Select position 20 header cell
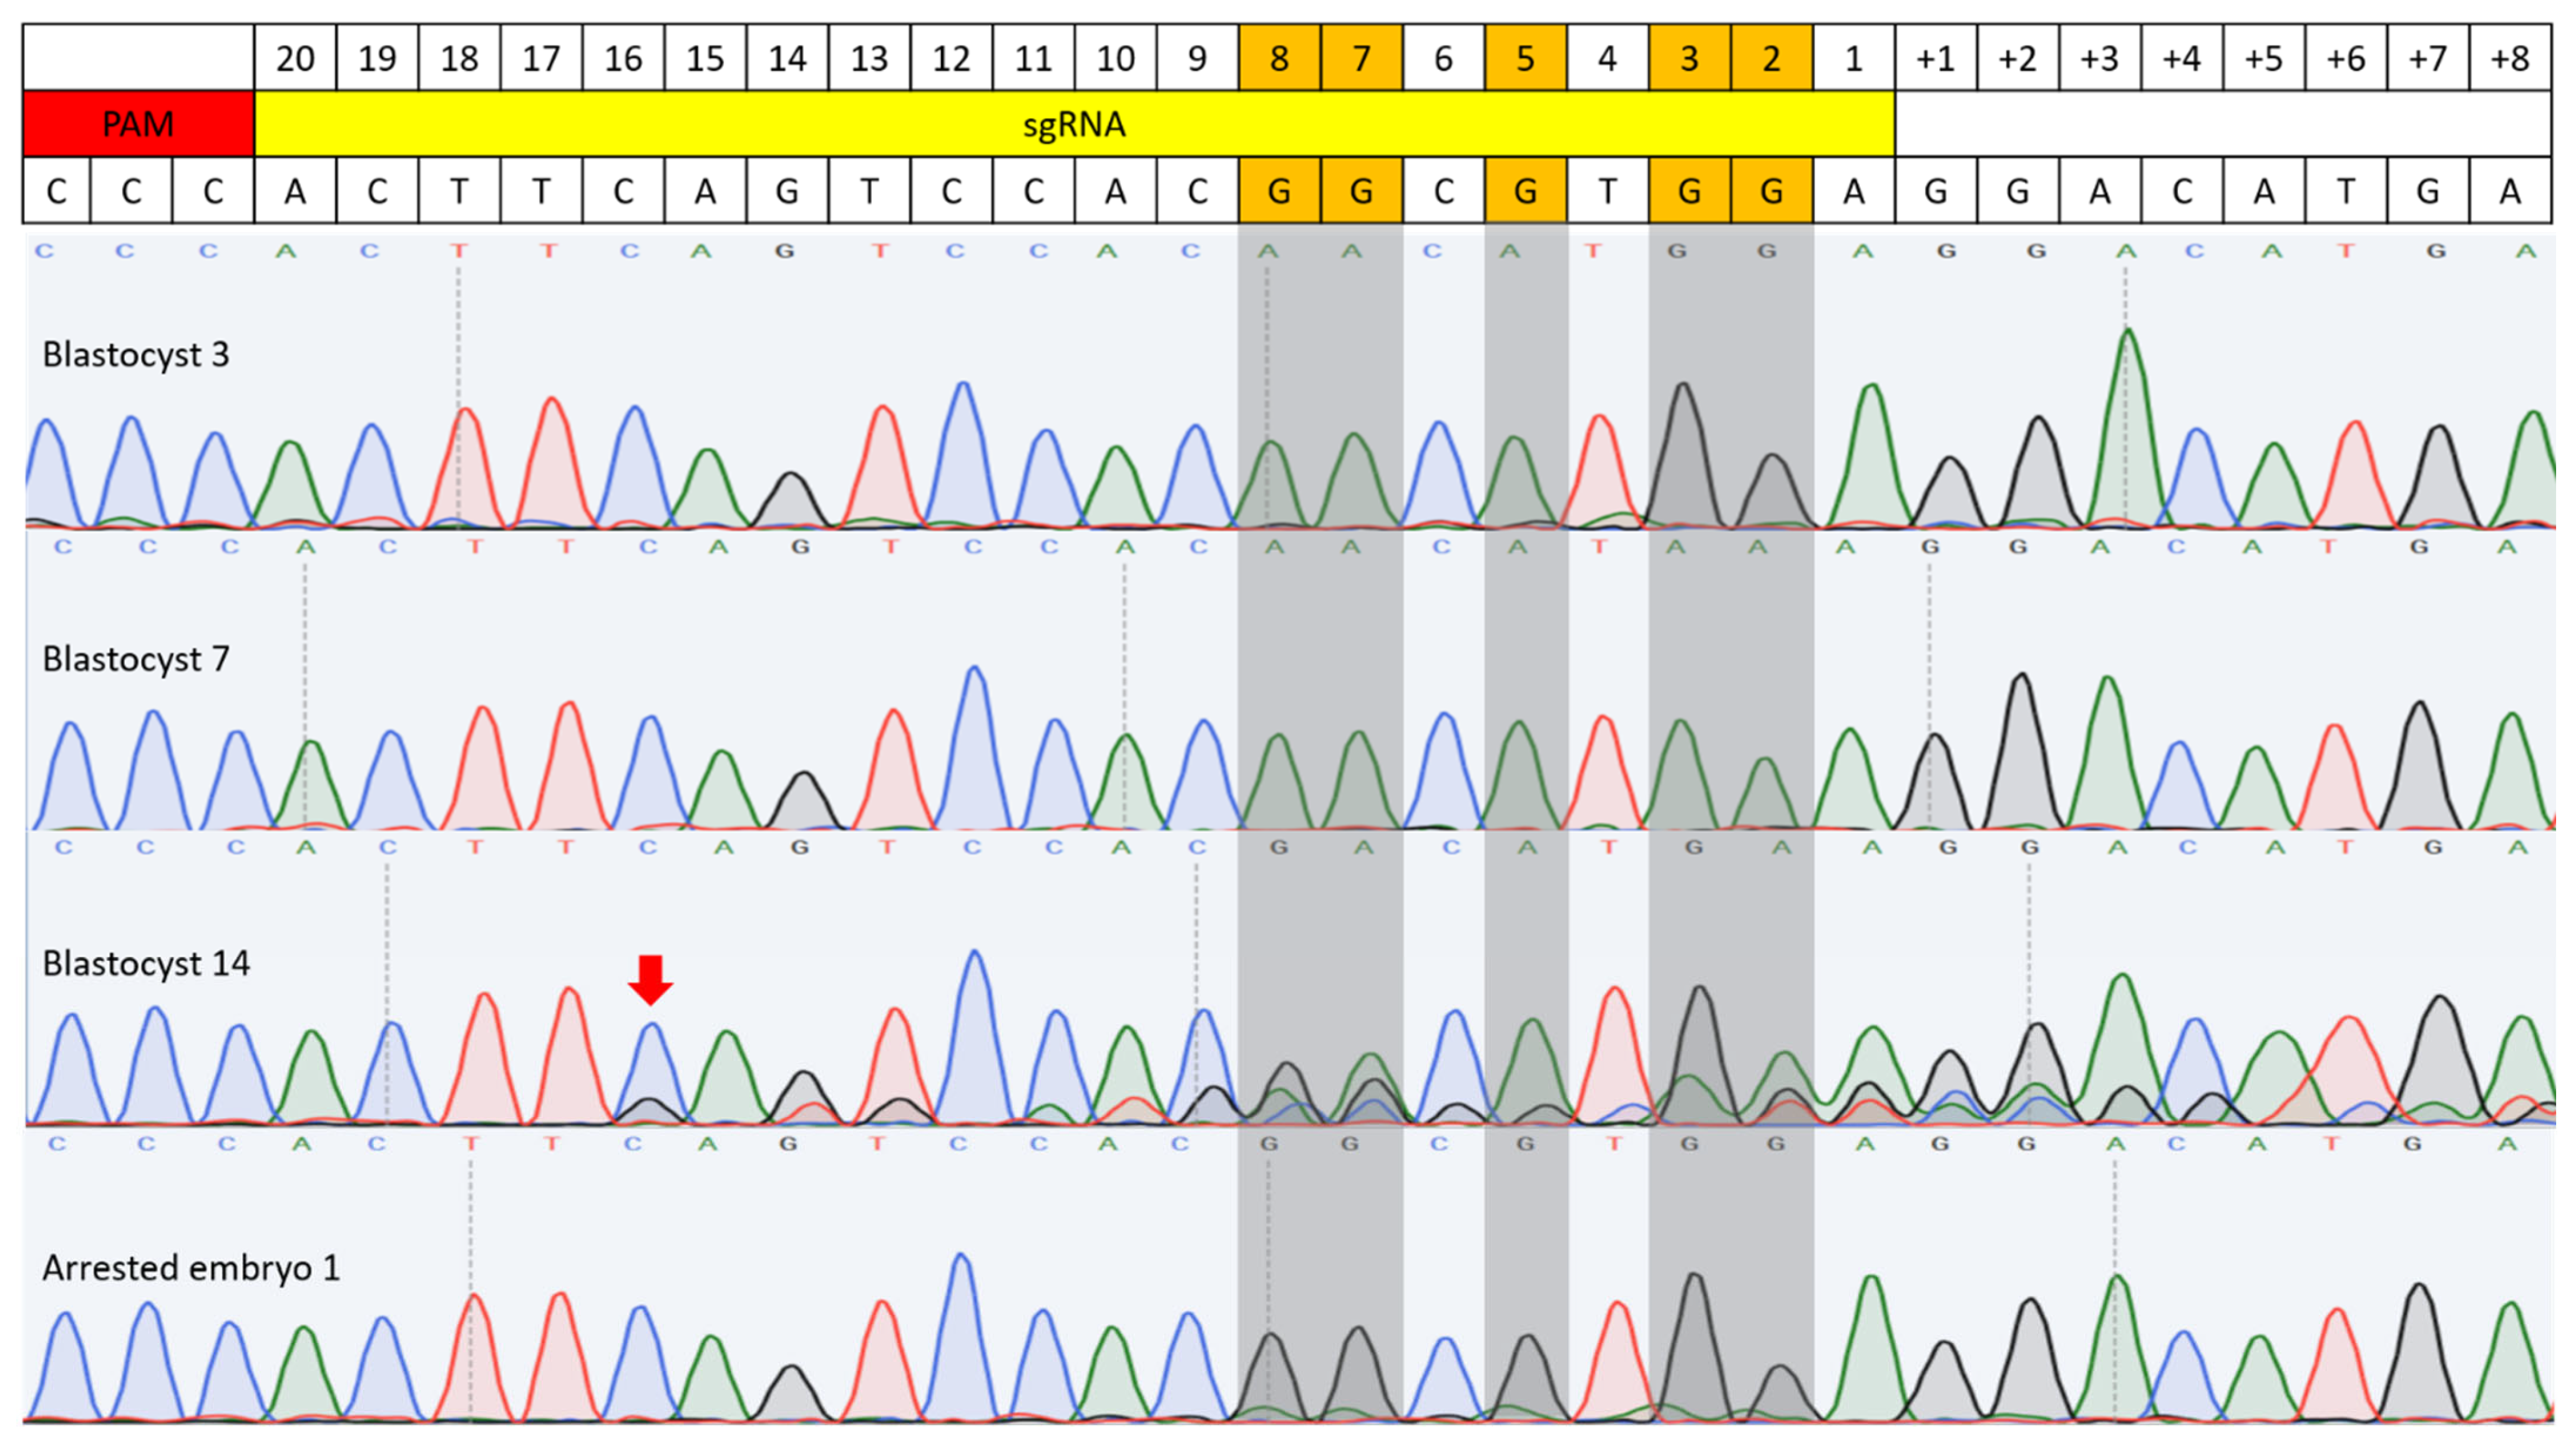The height and width of the screenshot is (1451, 2576). point(295,58)
